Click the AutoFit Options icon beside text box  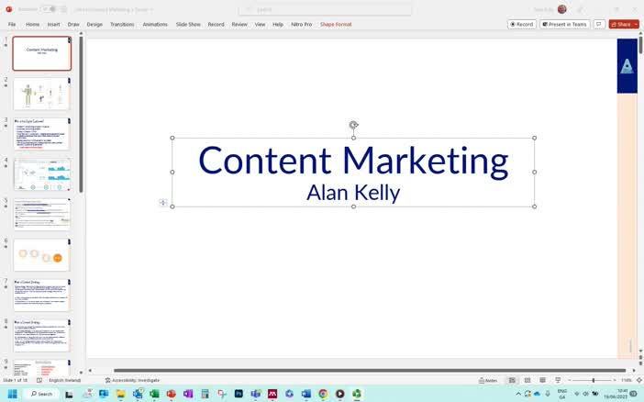pos(163,202)
